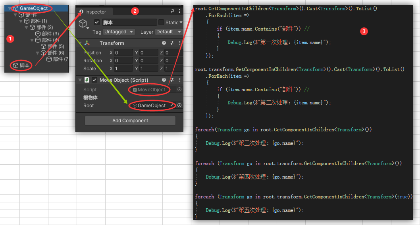Open Transform three-dot context menu
Viewport: 420px width, 225px height.
click(180, 43)
